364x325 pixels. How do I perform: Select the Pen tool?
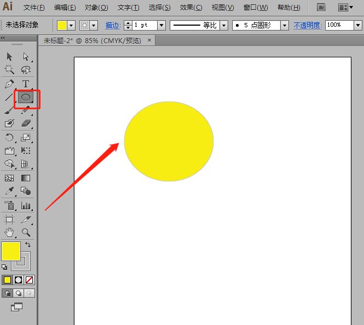click(x=9, y=84)
